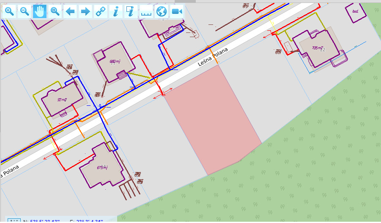This screenshot has height=223, width=381.
Task: Click the video camera icon
Action: pos(177,11)
